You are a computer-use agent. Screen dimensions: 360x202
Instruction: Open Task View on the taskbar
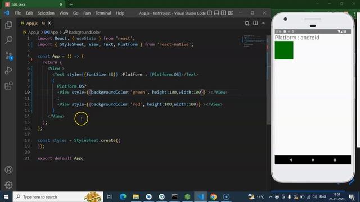point(110,197)
